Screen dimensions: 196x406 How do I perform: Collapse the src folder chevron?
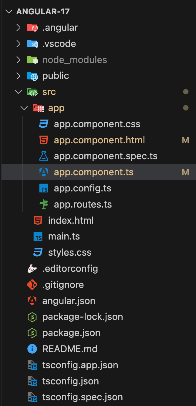point(18,92)
